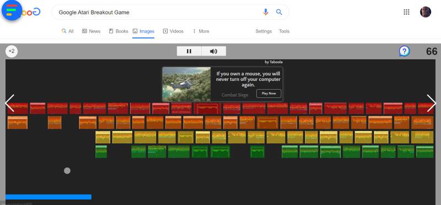The height and width of the screenshot is (205, 441).
Task: Switch to the All tab
Action: click(67, 31)
